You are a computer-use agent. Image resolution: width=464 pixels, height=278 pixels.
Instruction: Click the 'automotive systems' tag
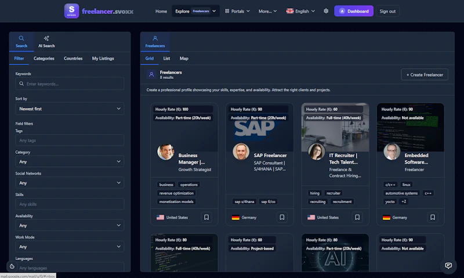[401, 193]
